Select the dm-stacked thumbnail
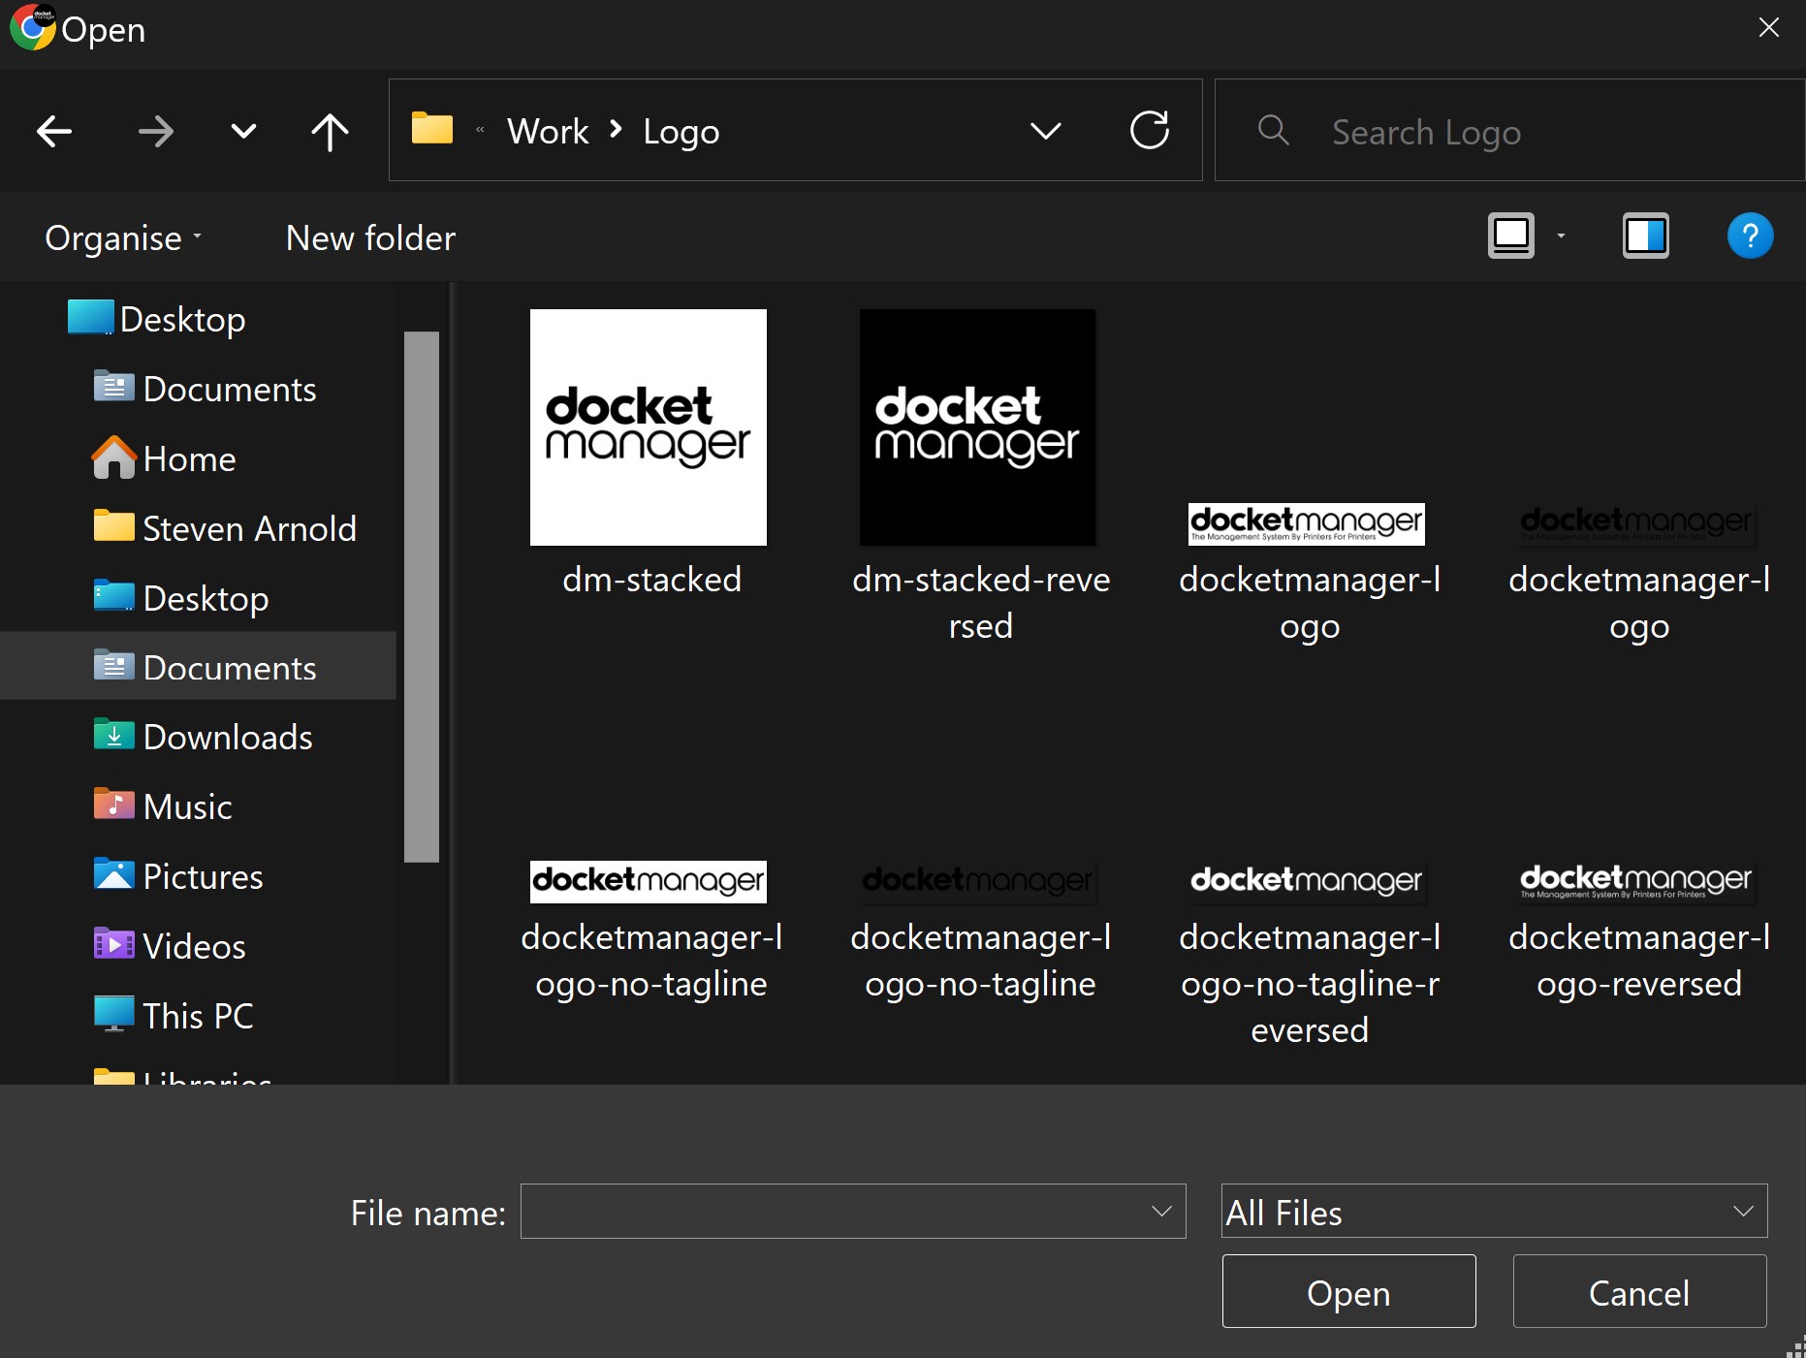The height and width of the screenshot is (1358, 1806). click(649, 427)
